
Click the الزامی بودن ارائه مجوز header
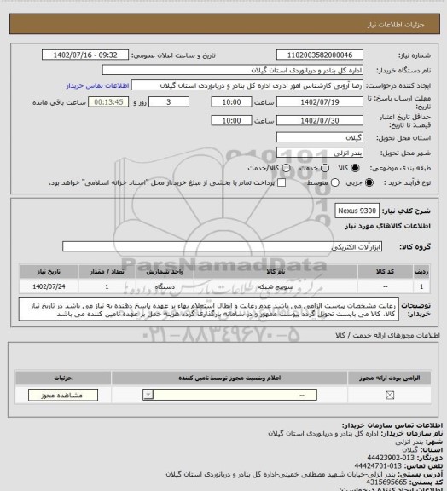(390, 378)
